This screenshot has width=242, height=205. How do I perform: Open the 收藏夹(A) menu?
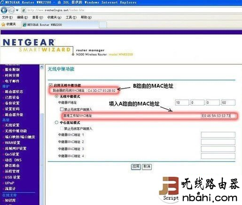[x=54, y=17]
